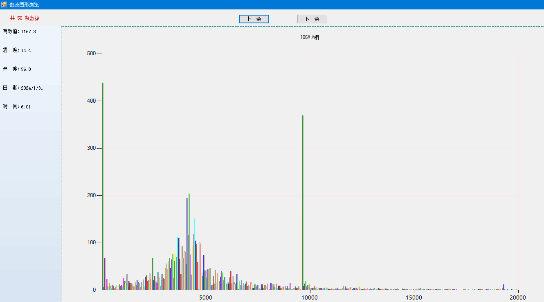The image size is (544, 302).
Task: Click the red 共 50 条数据 label
Action: 25,18
